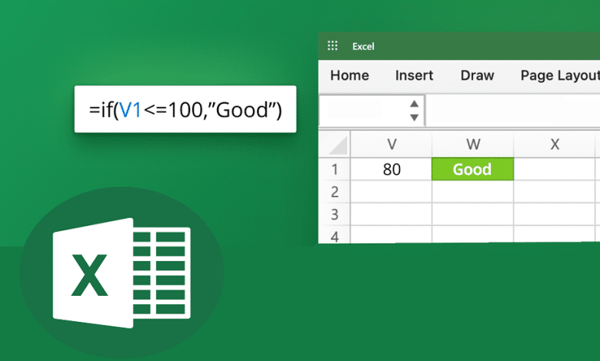The height and width of the screenshot is (361, 600).
Task: Click cell V1 containing 80
Action: pyautogui.click(x=391, y=169)
